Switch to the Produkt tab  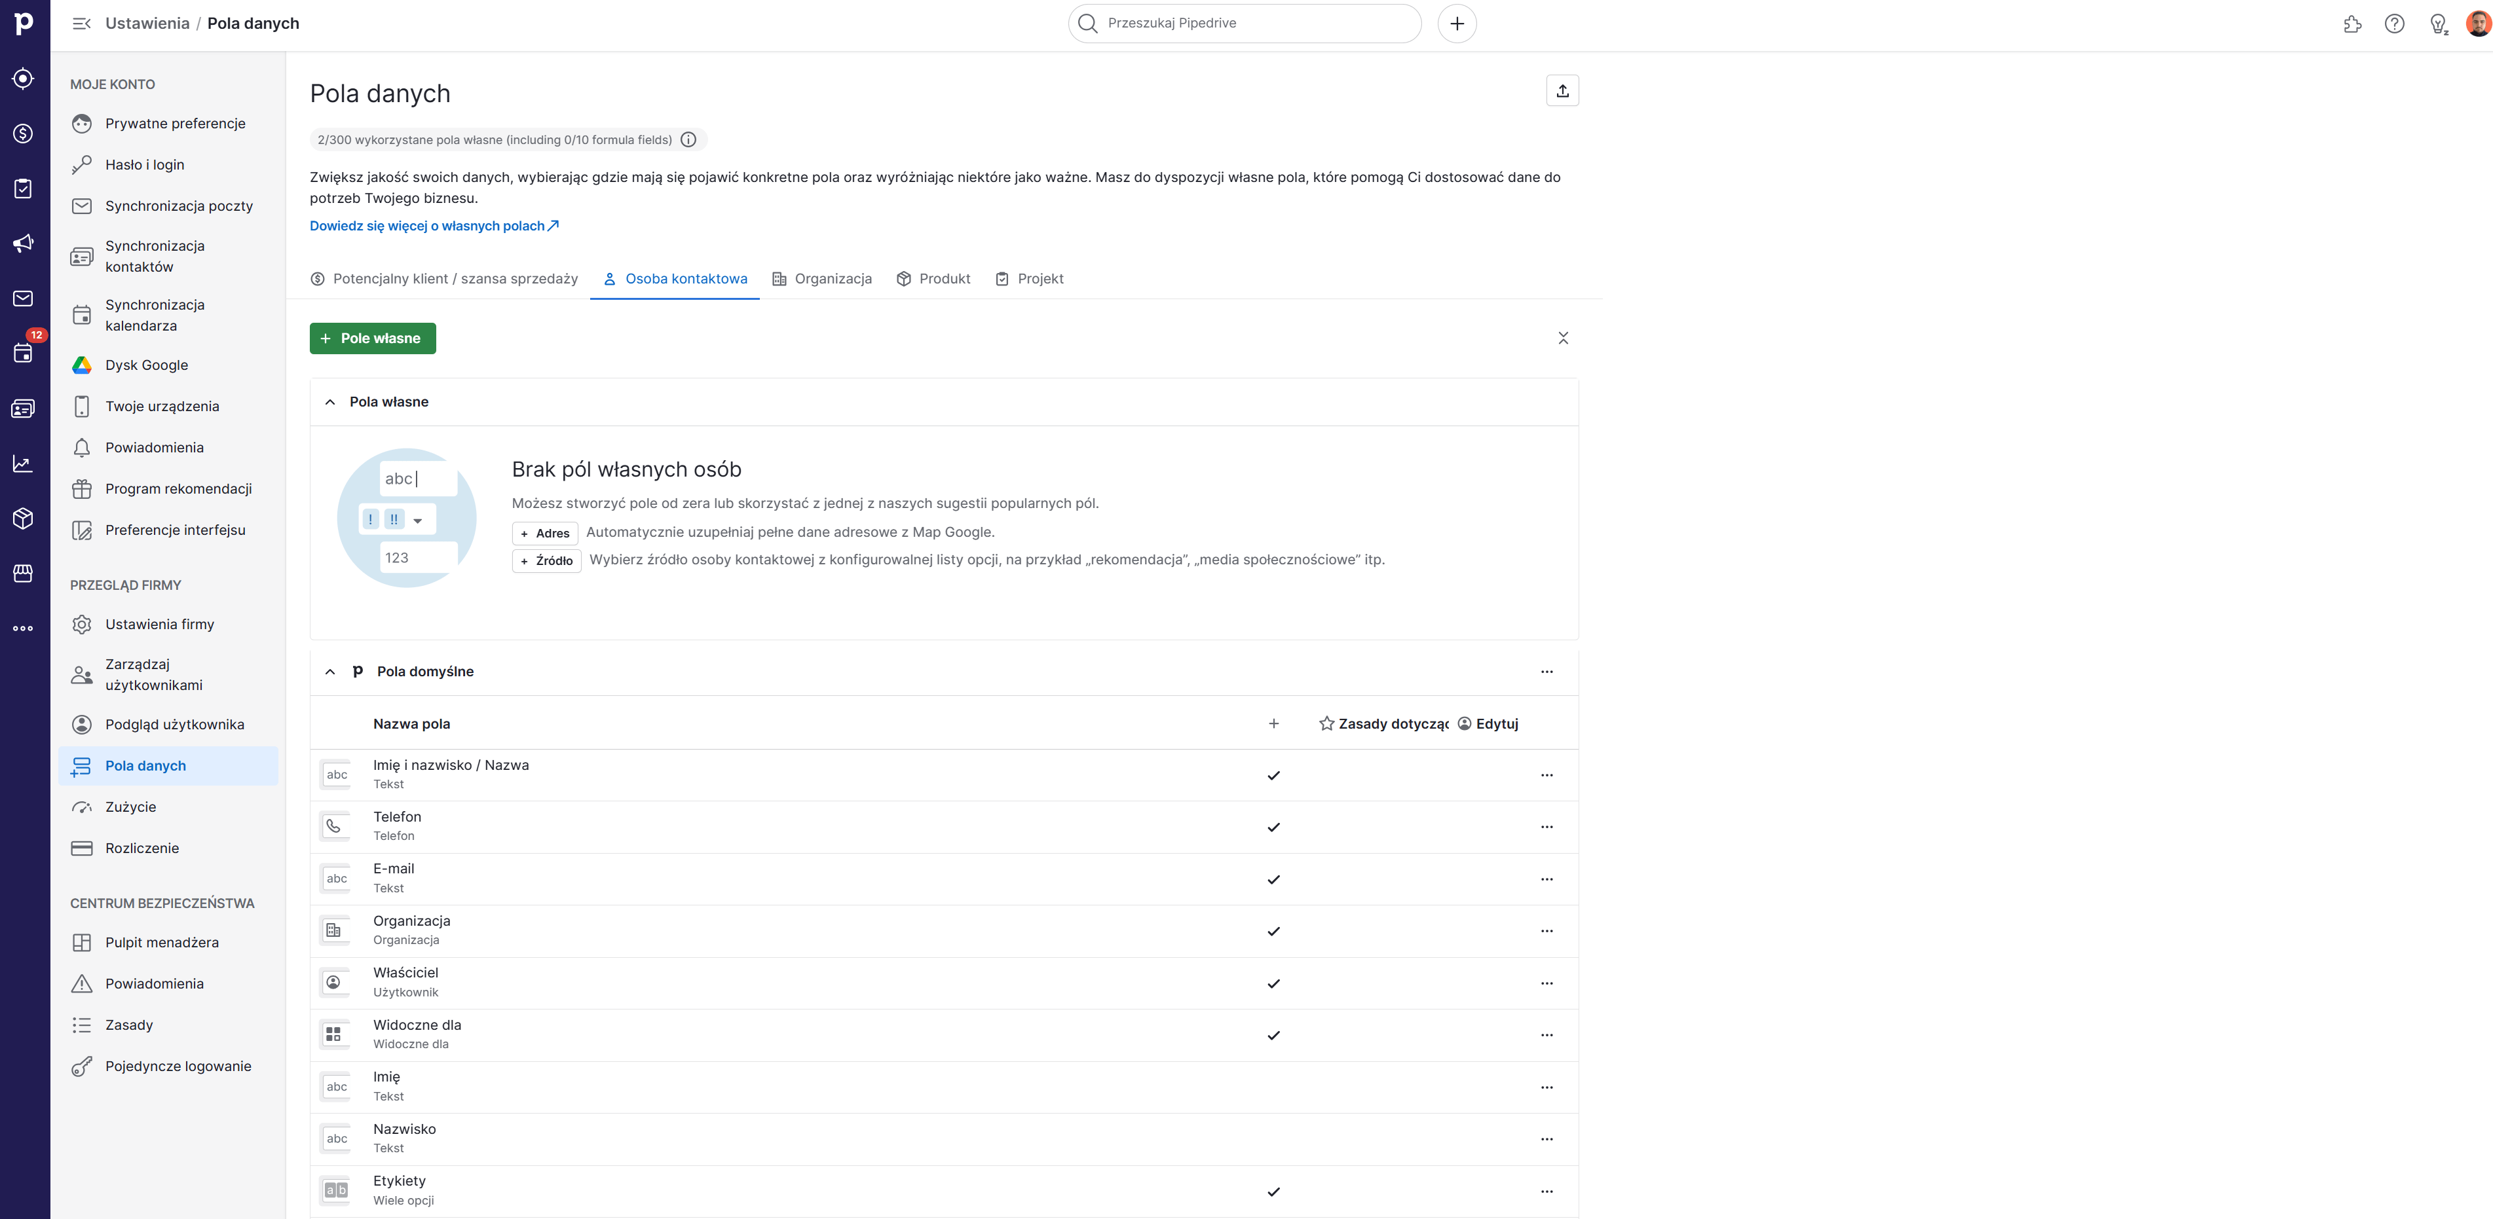[933, 279]
